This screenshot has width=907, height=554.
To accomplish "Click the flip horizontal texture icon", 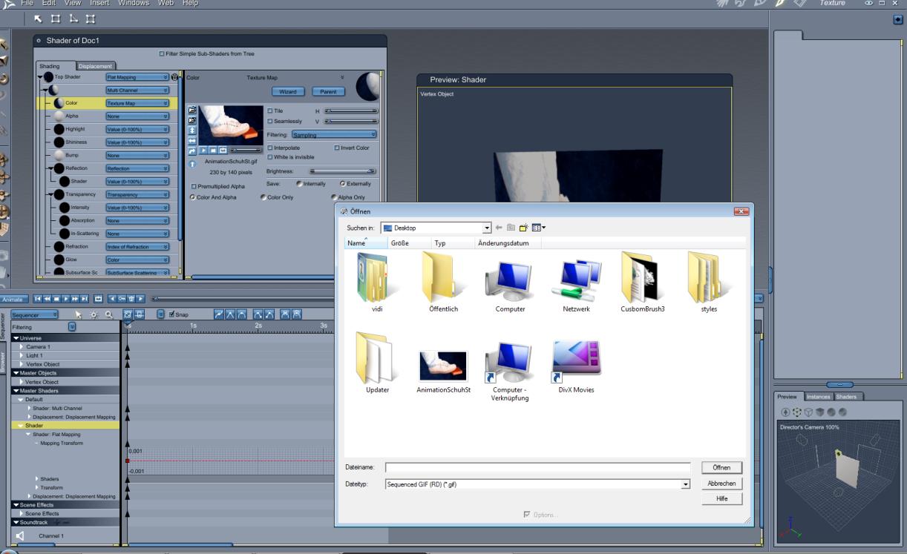I will (x=192, y=140).
